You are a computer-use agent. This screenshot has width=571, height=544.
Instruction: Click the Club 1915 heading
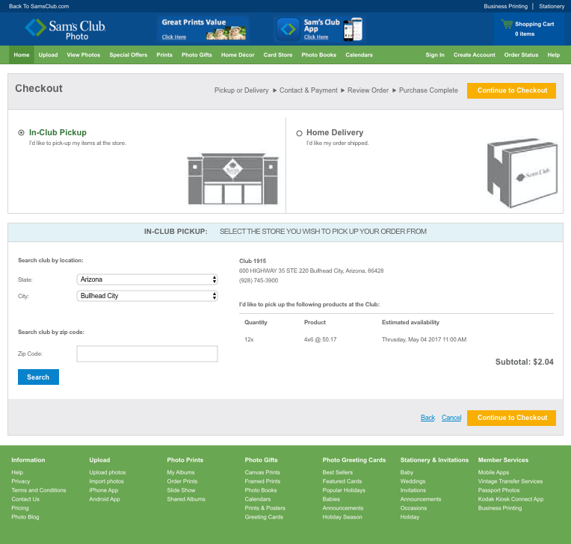coord(253,261)
